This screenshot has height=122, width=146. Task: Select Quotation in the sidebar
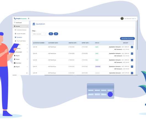pyautogui.click(x=20, y=37)
